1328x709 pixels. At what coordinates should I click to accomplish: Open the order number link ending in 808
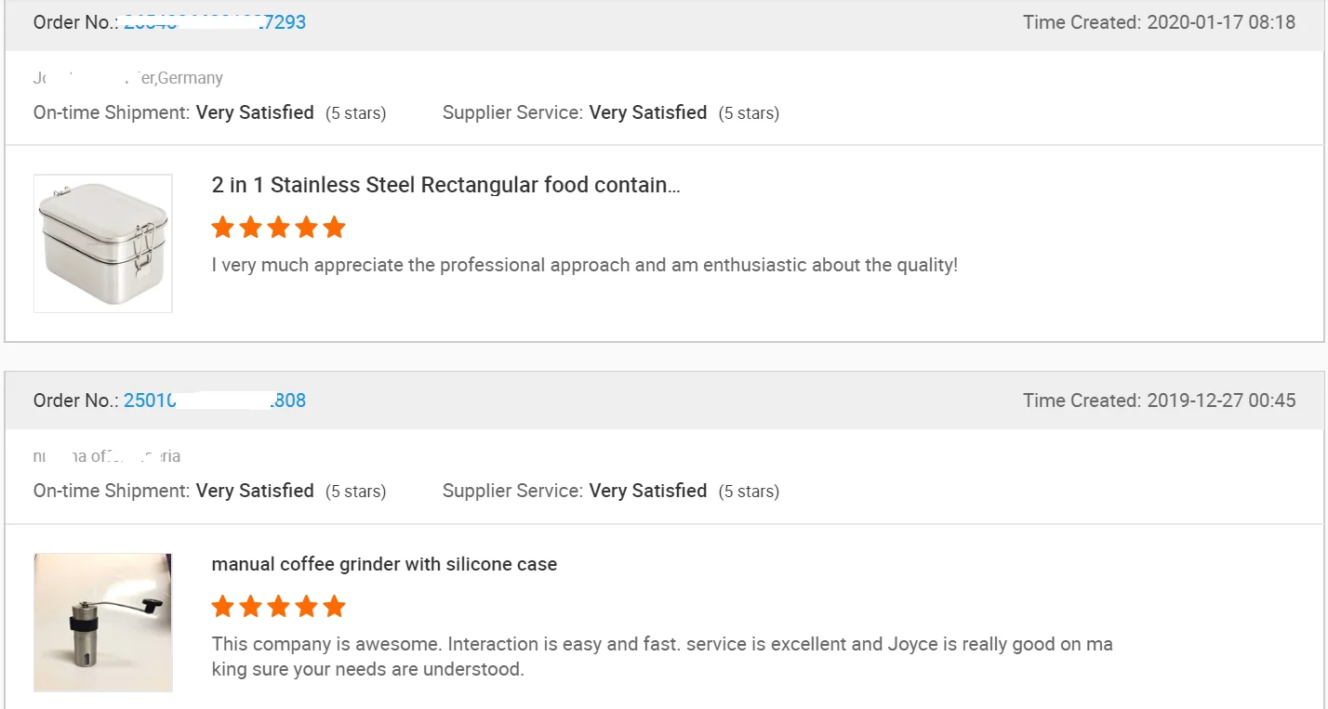(x=215, y=400)
